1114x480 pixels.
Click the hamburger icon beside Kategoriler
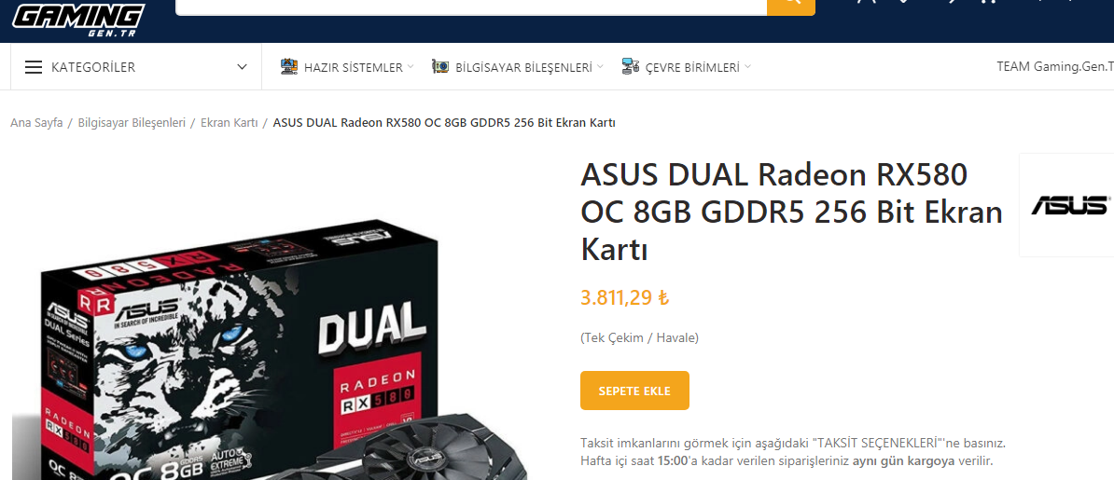(x=34, y=67)
